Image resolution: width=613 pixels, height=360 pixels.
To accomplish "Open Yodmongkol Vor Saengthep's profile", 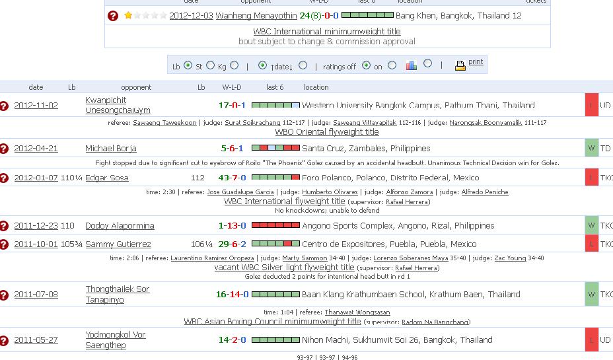I will pos(116,340).
